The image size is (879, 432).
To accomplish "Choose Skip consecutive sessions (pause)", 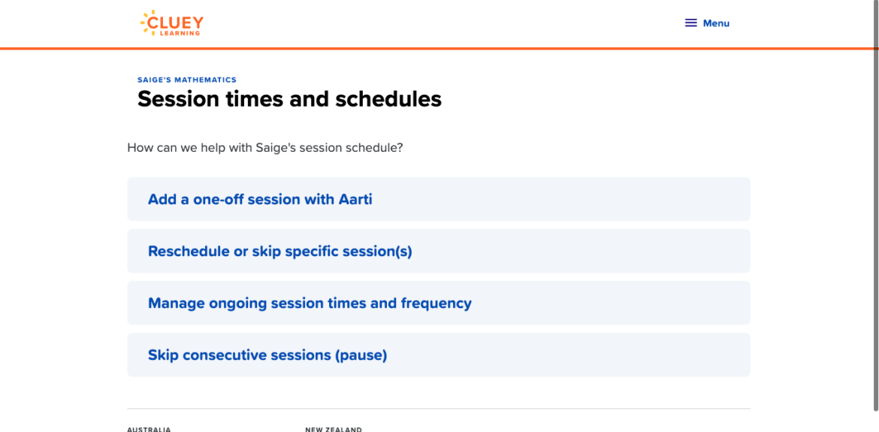I will [x=267, y=355].
